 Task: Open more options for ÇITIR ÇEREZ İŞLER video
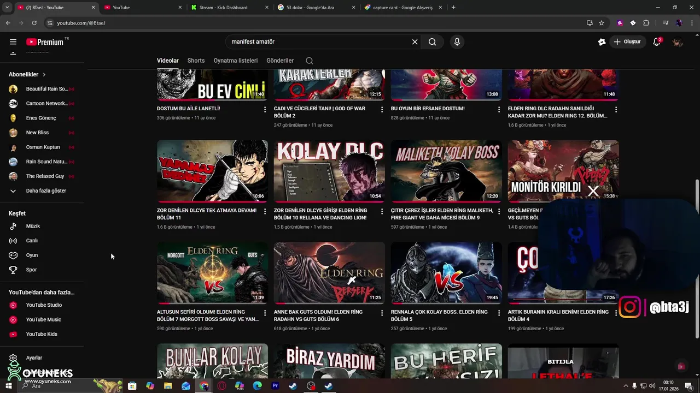[x=499, y=211]
